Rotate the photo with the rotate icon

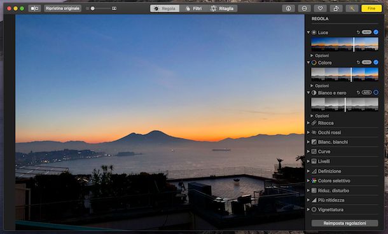click(336, 8)
